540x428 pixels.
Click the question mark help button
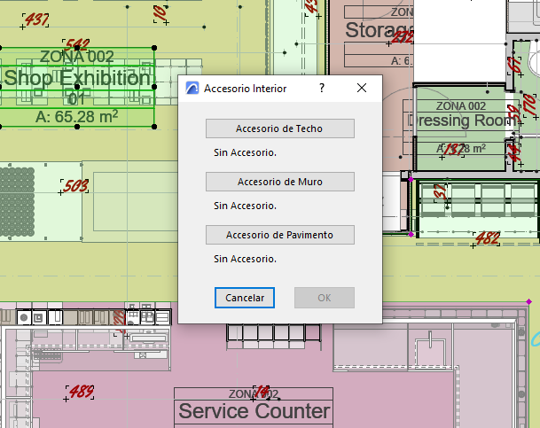pos(321,89)
